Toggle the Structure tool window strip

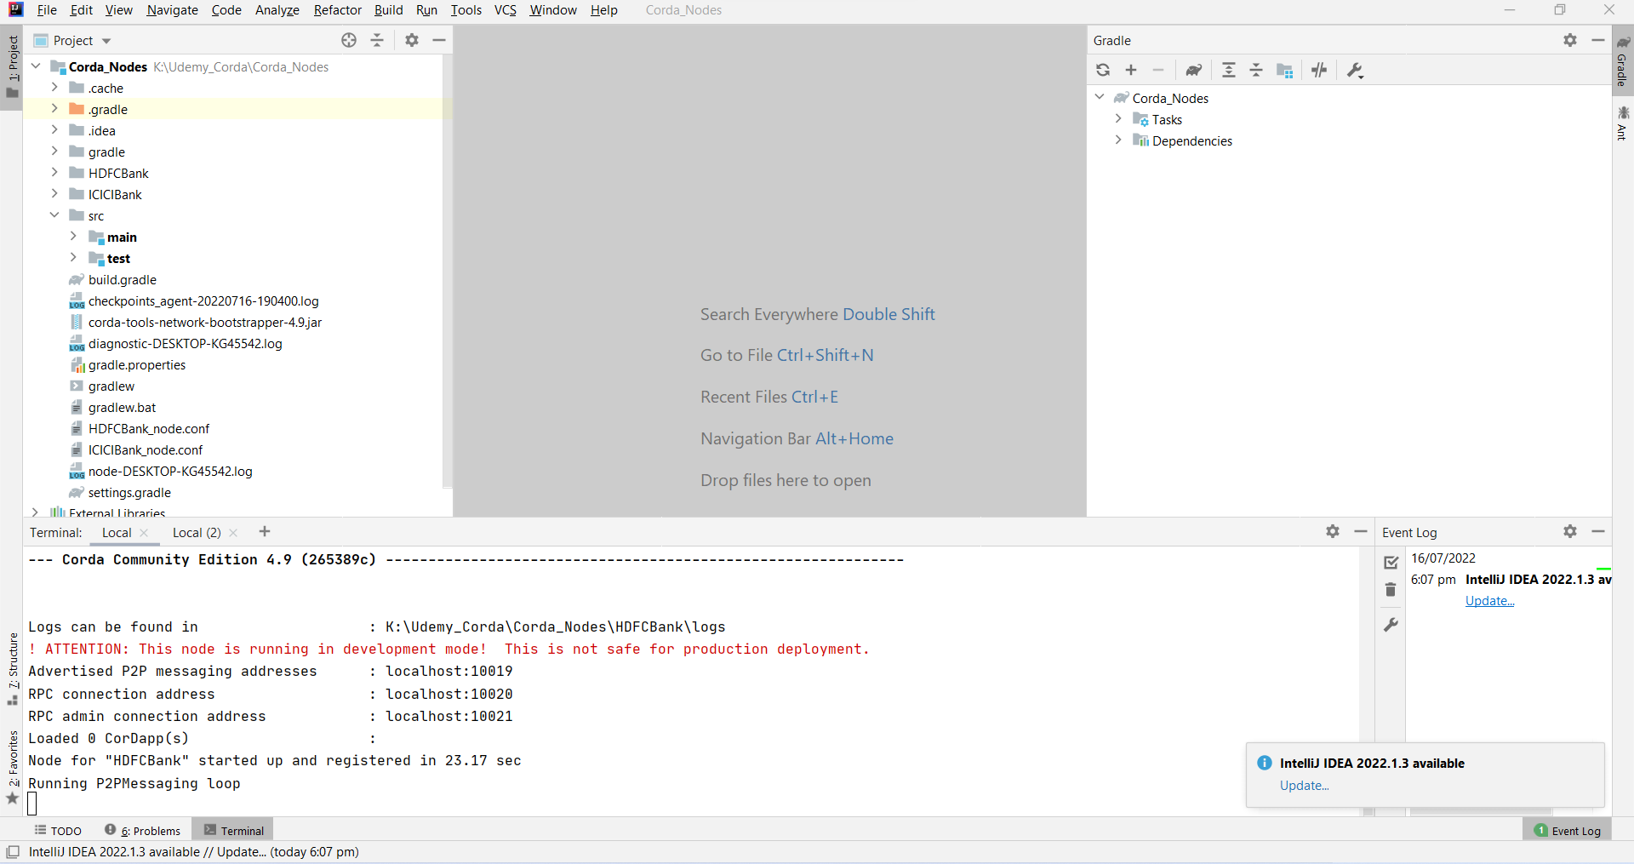tap(12, 669)
